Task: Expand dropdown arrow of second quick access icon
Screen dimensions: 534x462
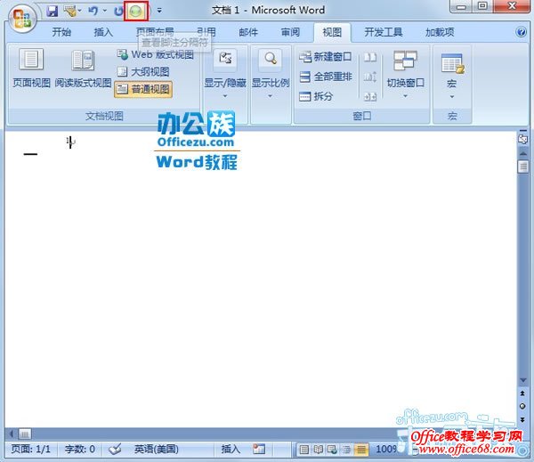Action: point(79,11)
